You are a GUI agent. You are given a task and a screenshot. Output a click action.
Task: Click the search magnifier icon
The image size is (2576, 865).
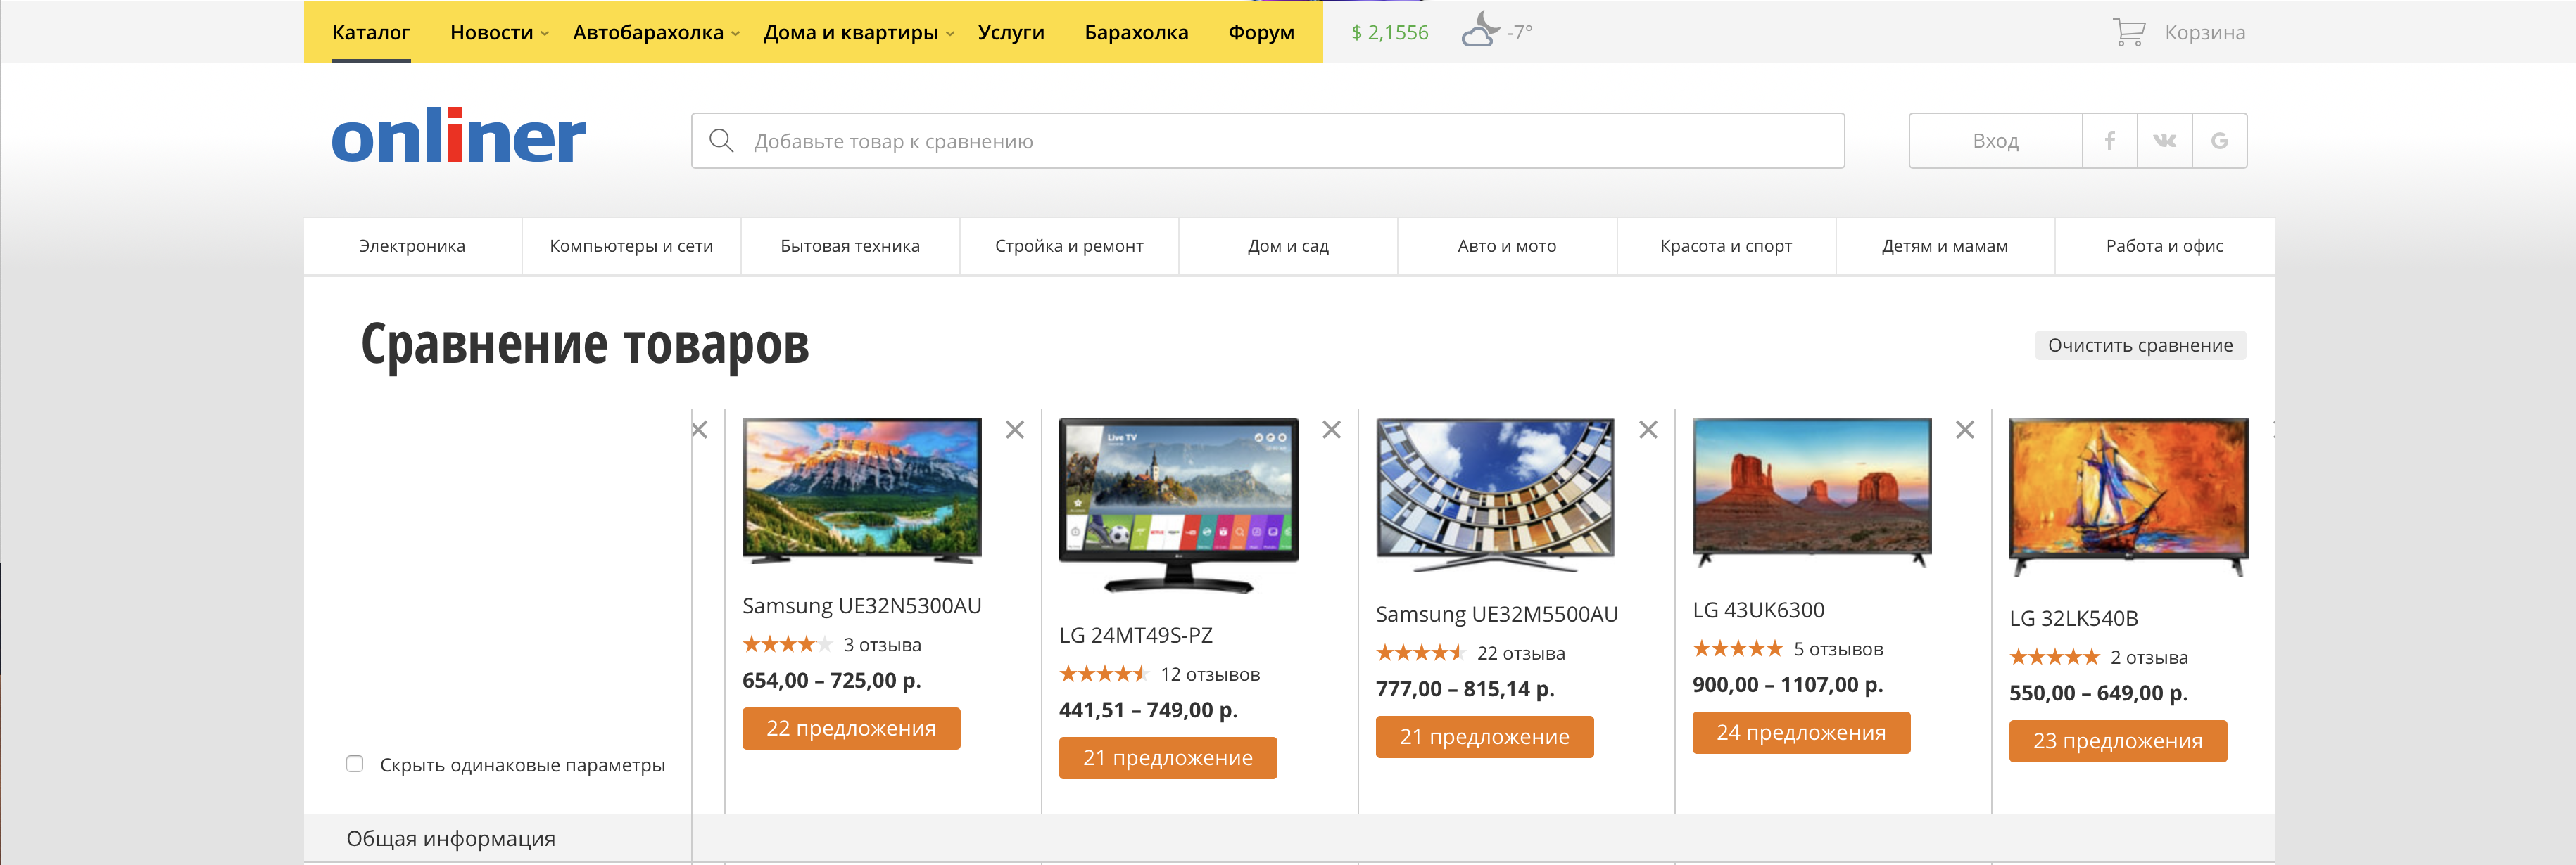[721, 141]
